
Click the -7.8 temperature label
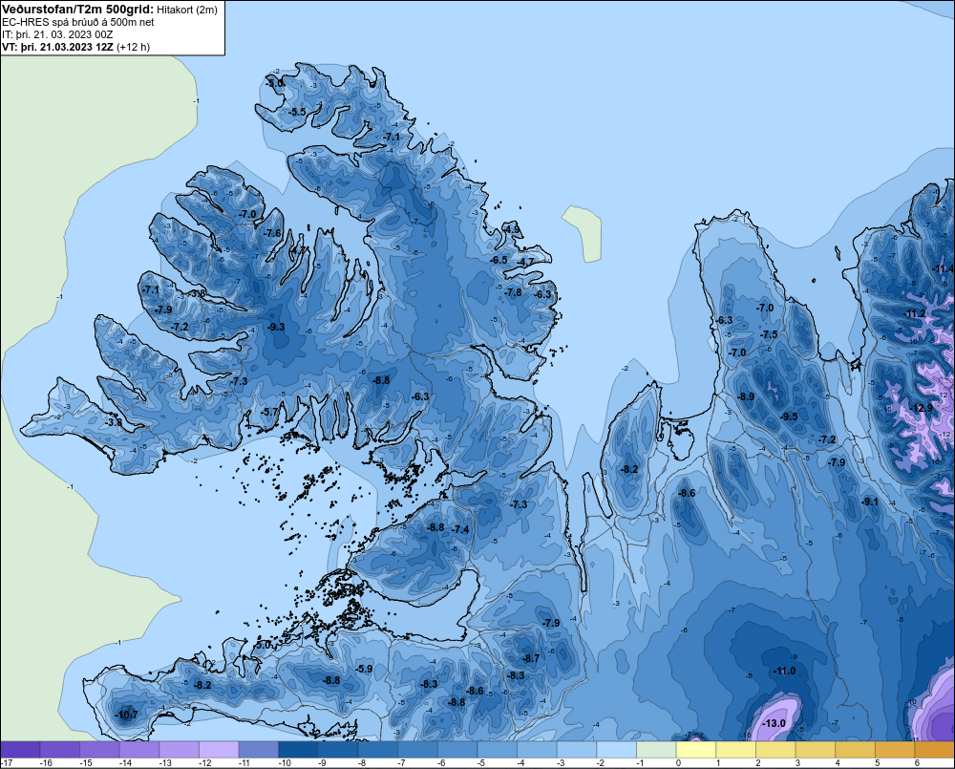[513, 292]
